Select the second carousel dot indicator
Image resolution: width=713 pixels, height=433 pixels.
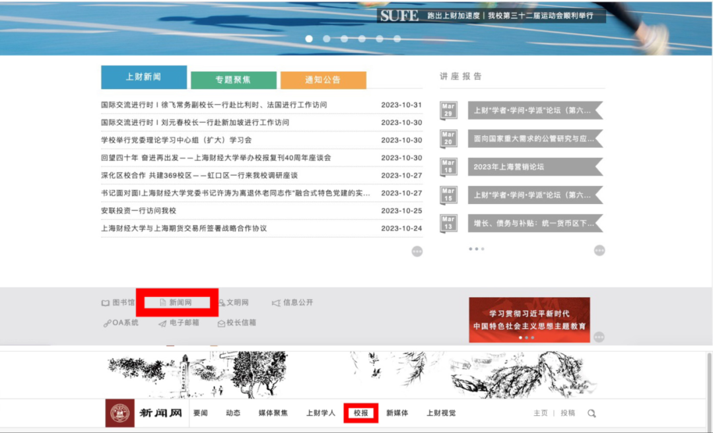(x=326, y=39)
